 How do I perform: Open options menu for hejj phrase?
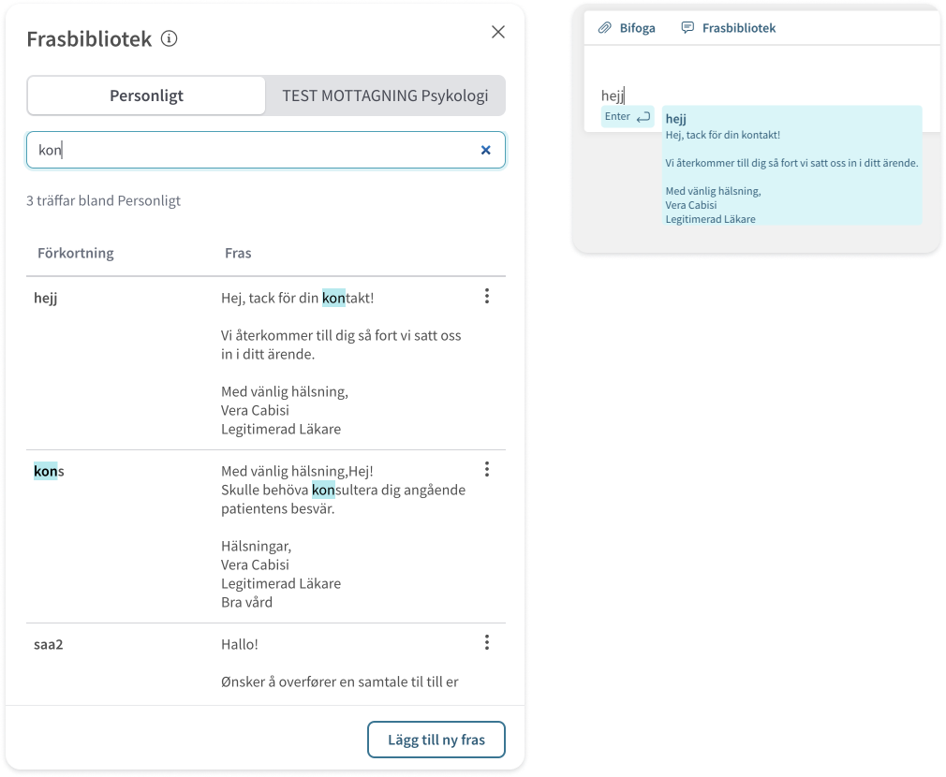point(486,296)
